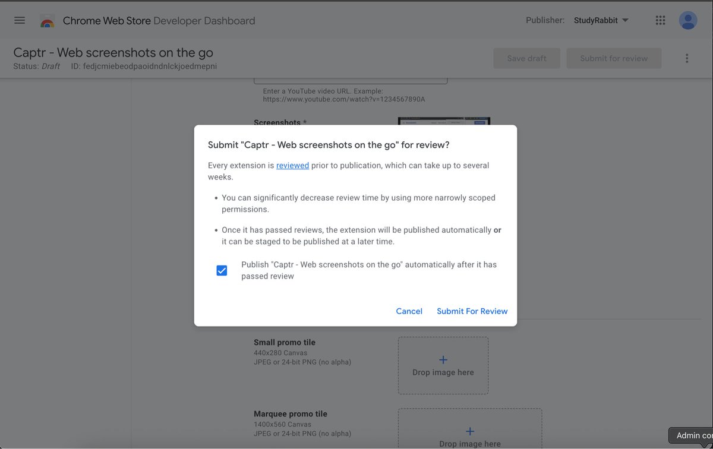
Task: Click the dialog title 'Submit "Captr..." for review?'
Action: (329, 145)
